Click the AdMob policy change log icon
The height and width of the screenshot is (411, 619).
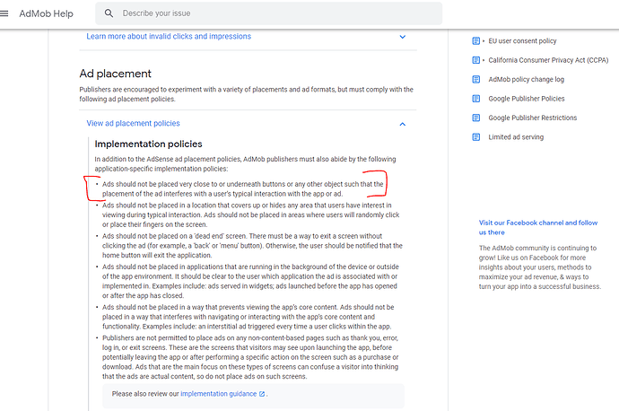click(x=476, y=79)
